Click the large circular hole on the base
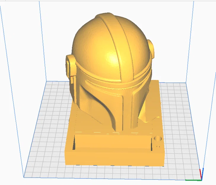Image resolution: width=216 pixels, height=185 pixels. 158,139
